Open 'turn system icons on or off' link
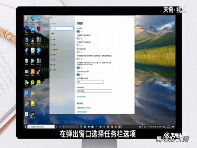Screen dimensions: 197x148 pyautogui.click(x=82, y=112)
